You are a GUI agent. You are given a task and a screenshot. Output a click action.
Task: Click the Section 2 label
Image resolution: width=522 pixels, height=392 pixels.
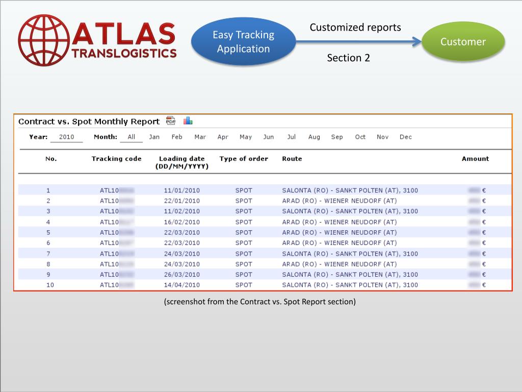point(348,58)
